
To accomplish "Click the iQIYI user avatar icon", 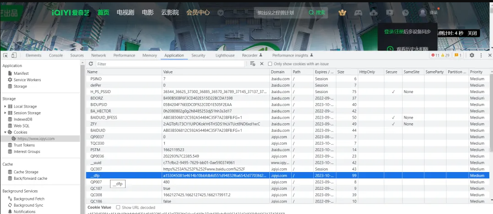I will 423,12.
